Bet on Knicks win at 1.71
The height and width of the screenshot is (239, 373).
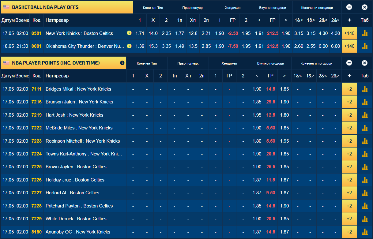(140, 33)
